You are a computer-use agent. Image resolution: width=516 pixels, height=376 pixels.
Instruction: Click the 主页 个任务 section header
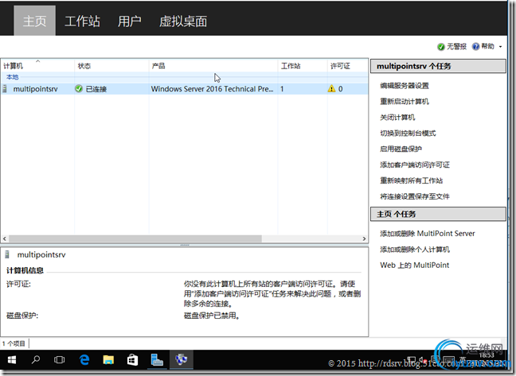pyautogui.click(x=438, y=214)
